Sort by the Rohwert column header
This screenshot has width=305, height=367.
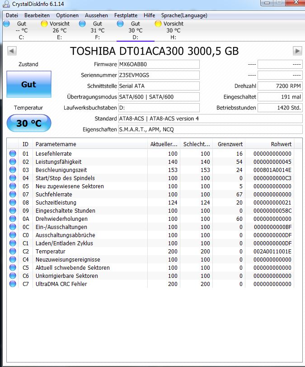(x=270, y=144)
